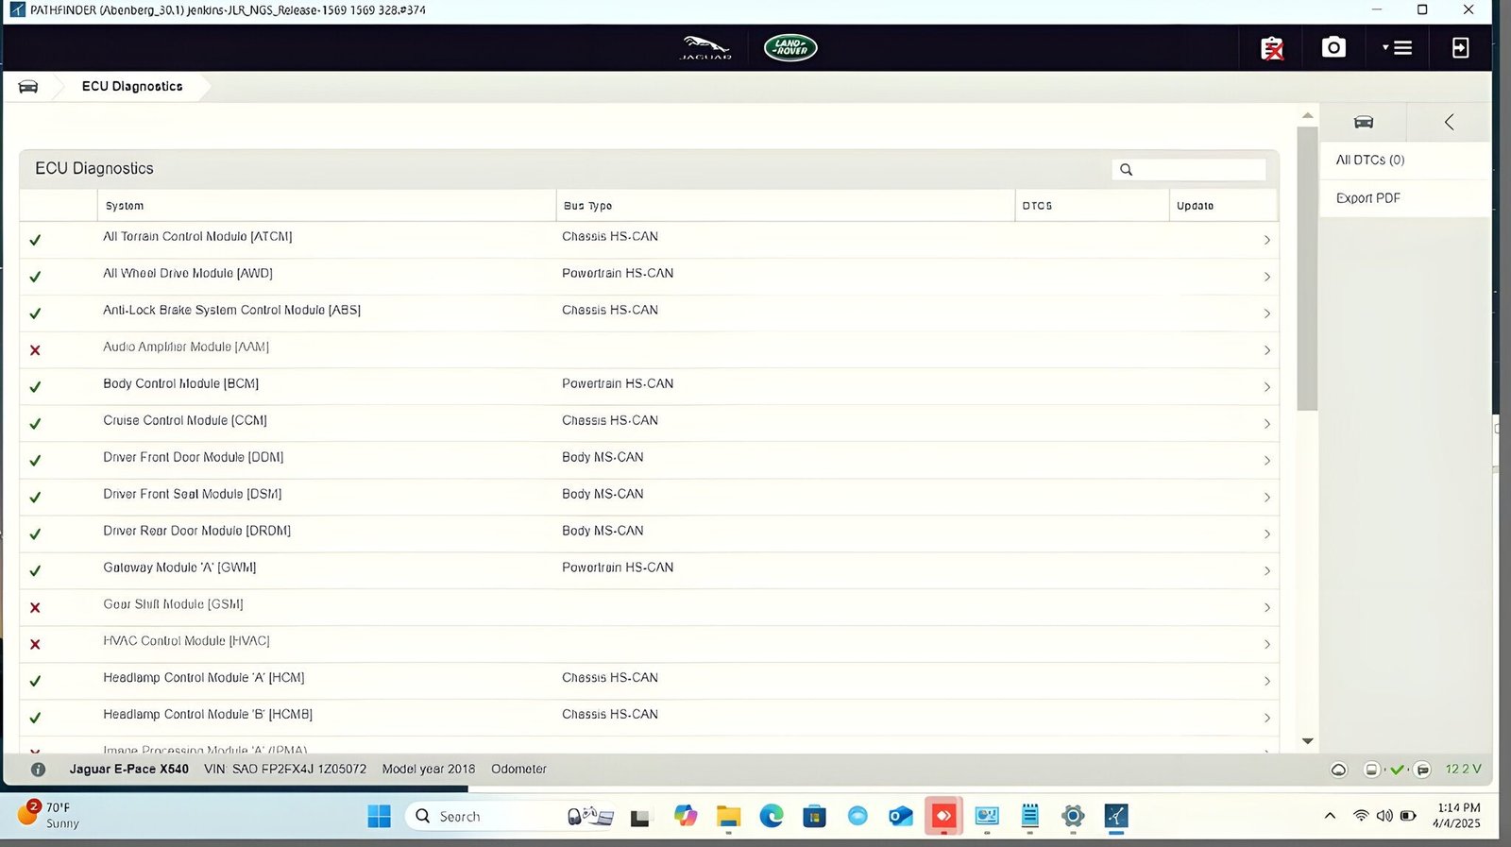Image resolution: width=1511 pixels, height=847 pixels.
Task: Click red X status of HVAC Control Module
Action: pyautogui.click(x=35, y=645)
